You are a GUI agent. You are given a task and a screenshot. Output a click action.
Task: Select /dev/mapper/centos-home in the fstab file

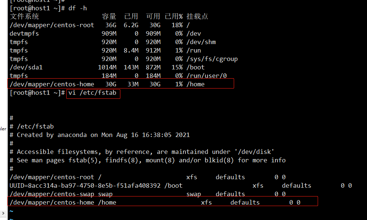[x=52, y=202]
